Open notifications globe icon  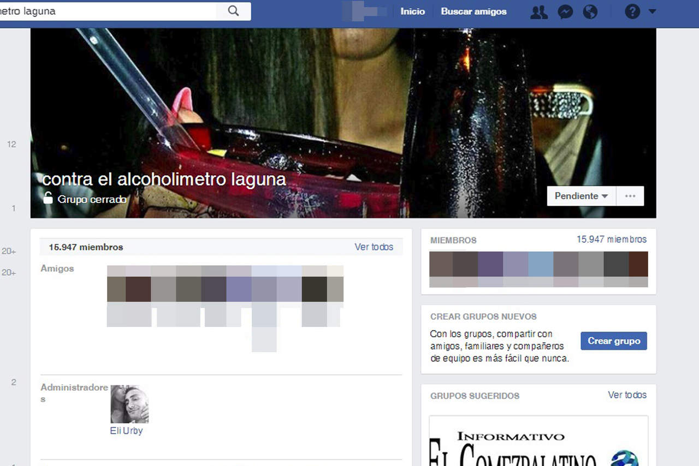coord(590,11)
